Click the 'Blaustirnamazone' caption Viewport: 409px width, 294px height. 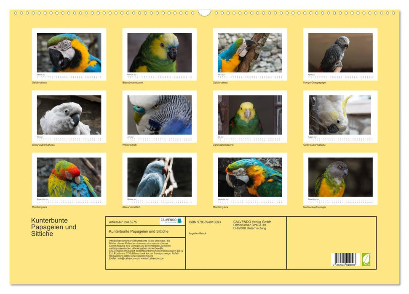click(133, 82)
